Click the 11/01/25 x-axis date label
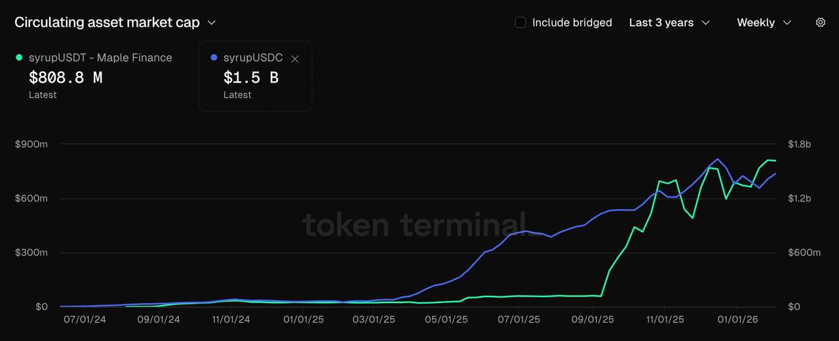839x341 pixels. pos(665,319)
